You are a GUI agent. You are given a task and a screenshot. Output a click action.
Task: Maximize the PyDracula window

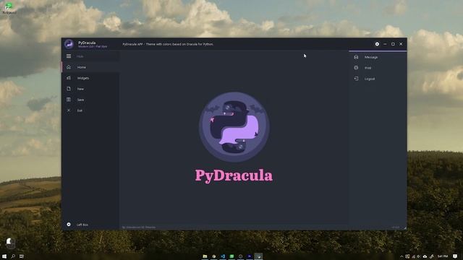point(393,44)
